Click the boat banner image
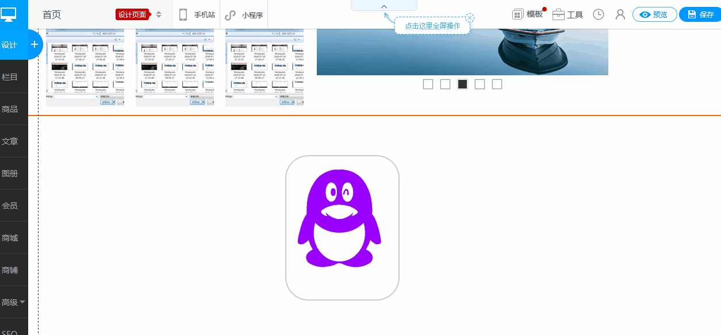The height and width of the screenshot is (335, 721). [462, 52]
